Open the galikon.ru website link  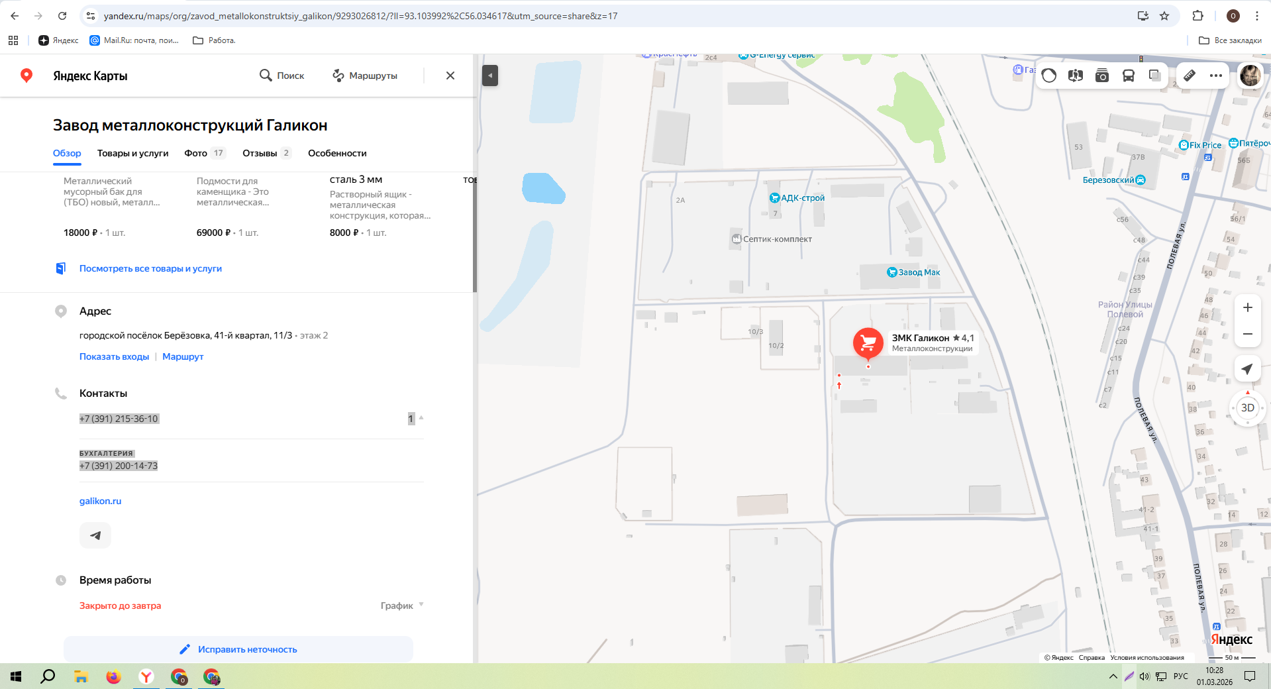(101, 501)
